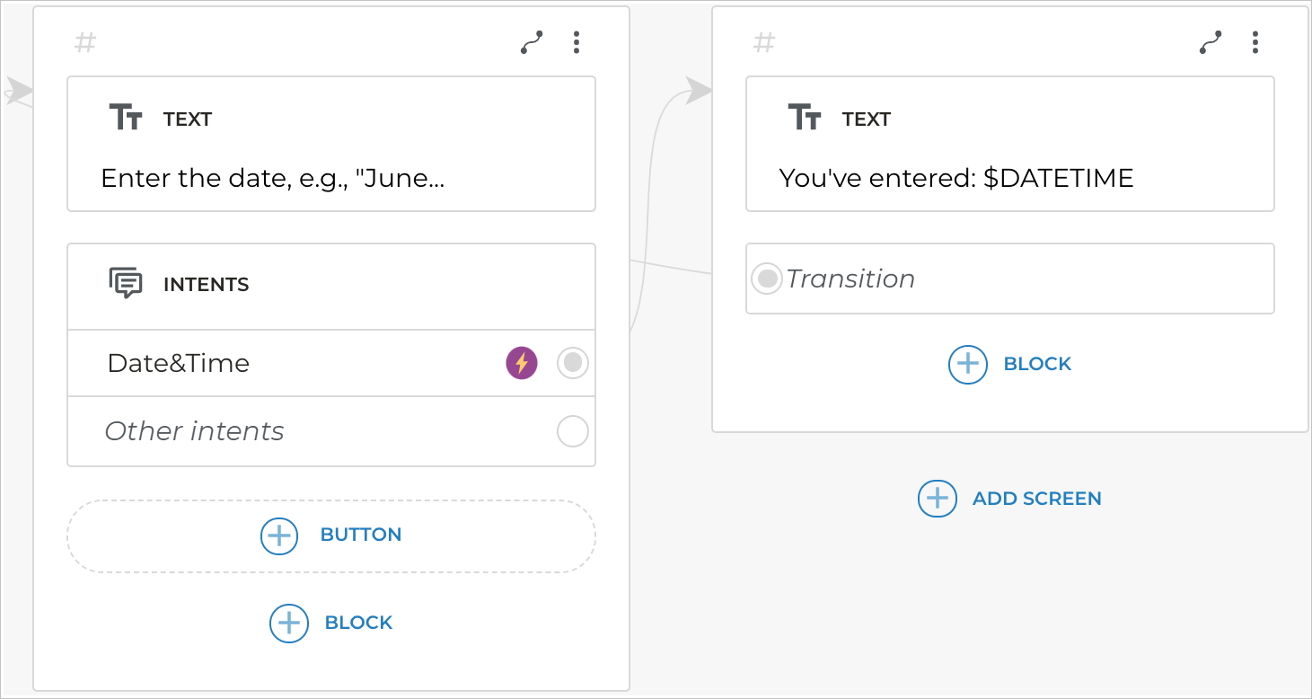The width and height of the screenshot is (1312, 699).
Task: Click the TEXT block icon on right screen
Action: pos(806,118)
